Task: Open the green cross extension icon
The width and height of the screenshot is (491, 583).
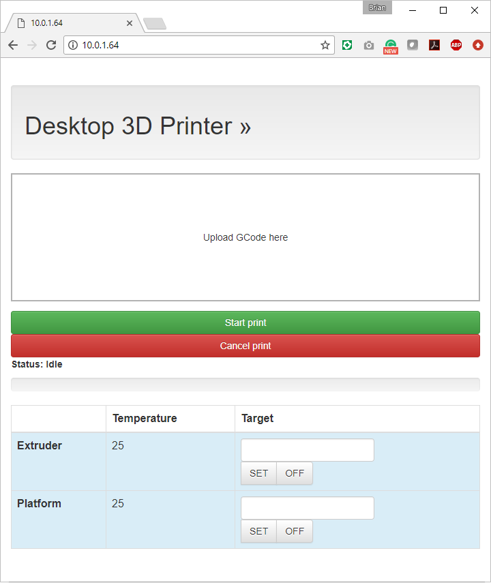Action: click(x=347, y=45)
